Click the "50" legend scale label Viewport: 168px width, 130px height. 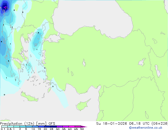(82, 129)
